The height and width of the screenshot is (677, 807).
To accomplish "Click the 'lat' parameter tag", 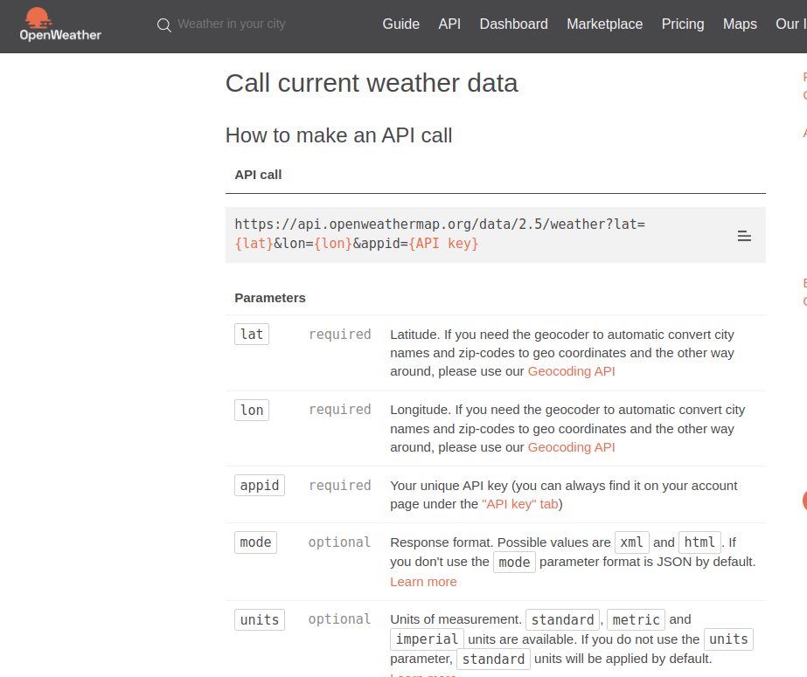I will coord(252,334).
